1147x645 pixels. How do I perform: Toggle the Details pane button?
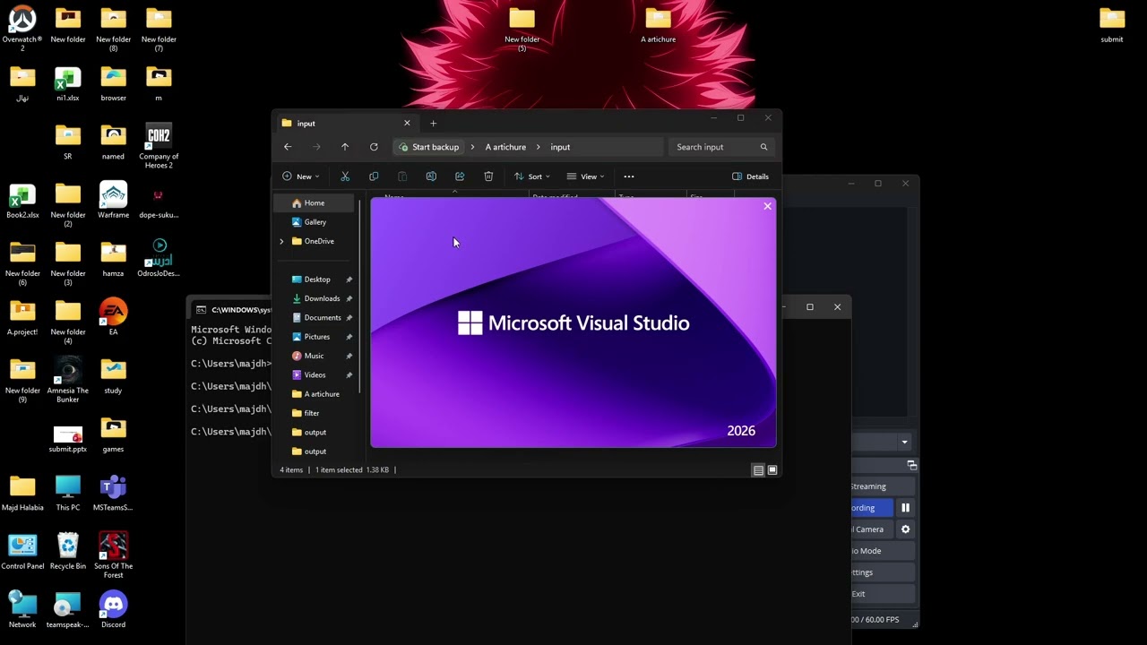pyautogui.click(x=751, y=176)
